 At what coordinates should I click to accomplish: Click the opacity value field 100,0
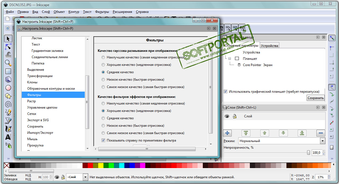click(317, 153)
